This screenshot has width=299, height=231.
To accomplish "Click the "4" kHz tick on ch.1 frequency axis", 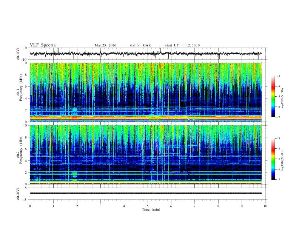I will [26, 99].
